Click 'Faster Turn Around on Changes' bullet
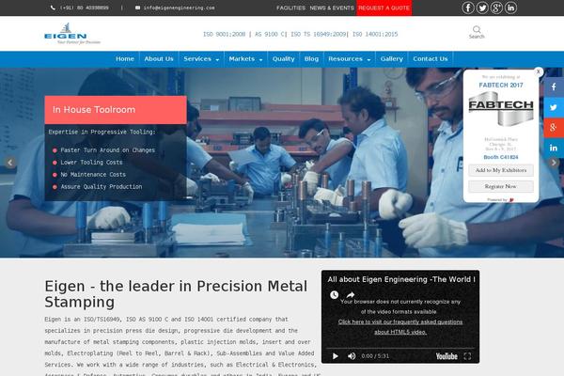The width and height of the screenshot is (564, 376). pos(107,150)
